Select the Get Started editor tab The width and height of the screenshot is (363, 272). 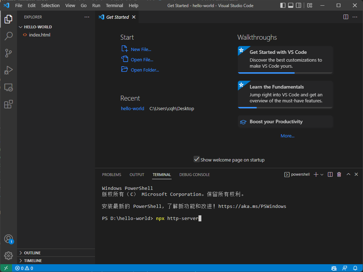click(x=117, y=17)
